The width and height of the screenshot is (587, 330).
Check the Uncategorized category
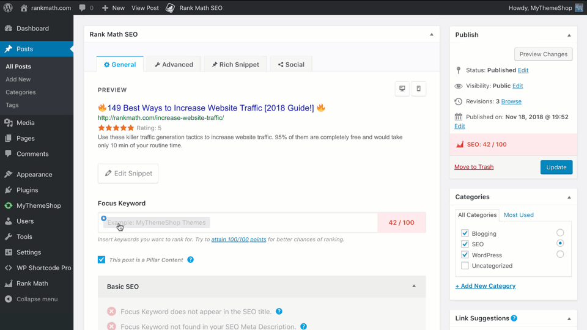tap(465, 266)
